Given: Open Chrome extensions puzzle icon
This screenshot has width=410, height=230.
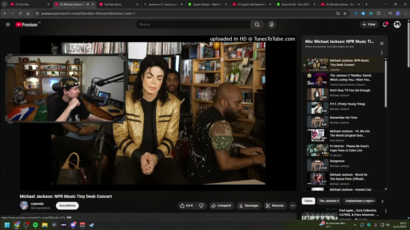Looking at the screenshot, I should point(379,13).
